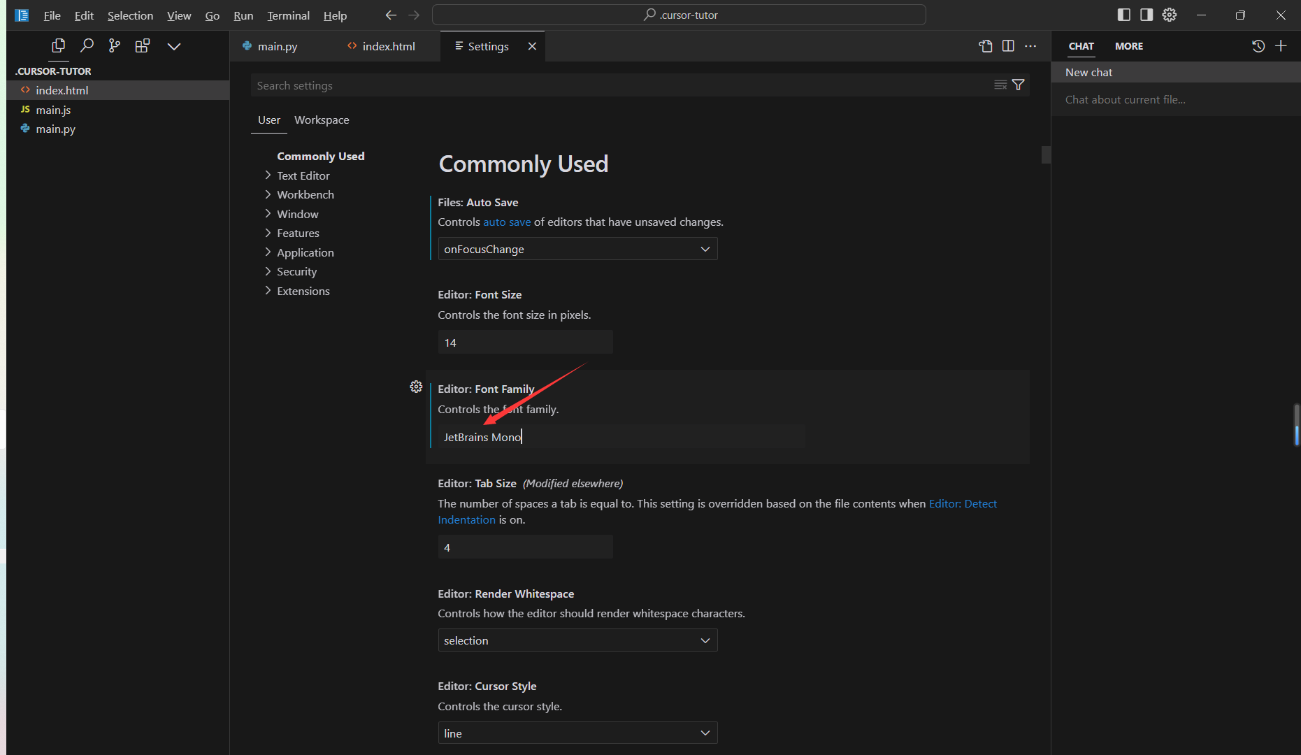Follow the auto save link
The image size is (1301, 755).
(x=507, y=222)
